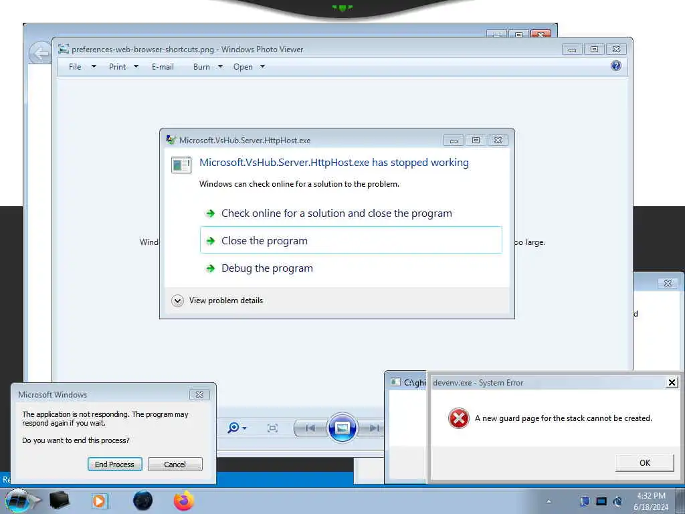Viewport: 685px width, 514px height.
Task: Click the power tray icon
Action: click(617, 501)
